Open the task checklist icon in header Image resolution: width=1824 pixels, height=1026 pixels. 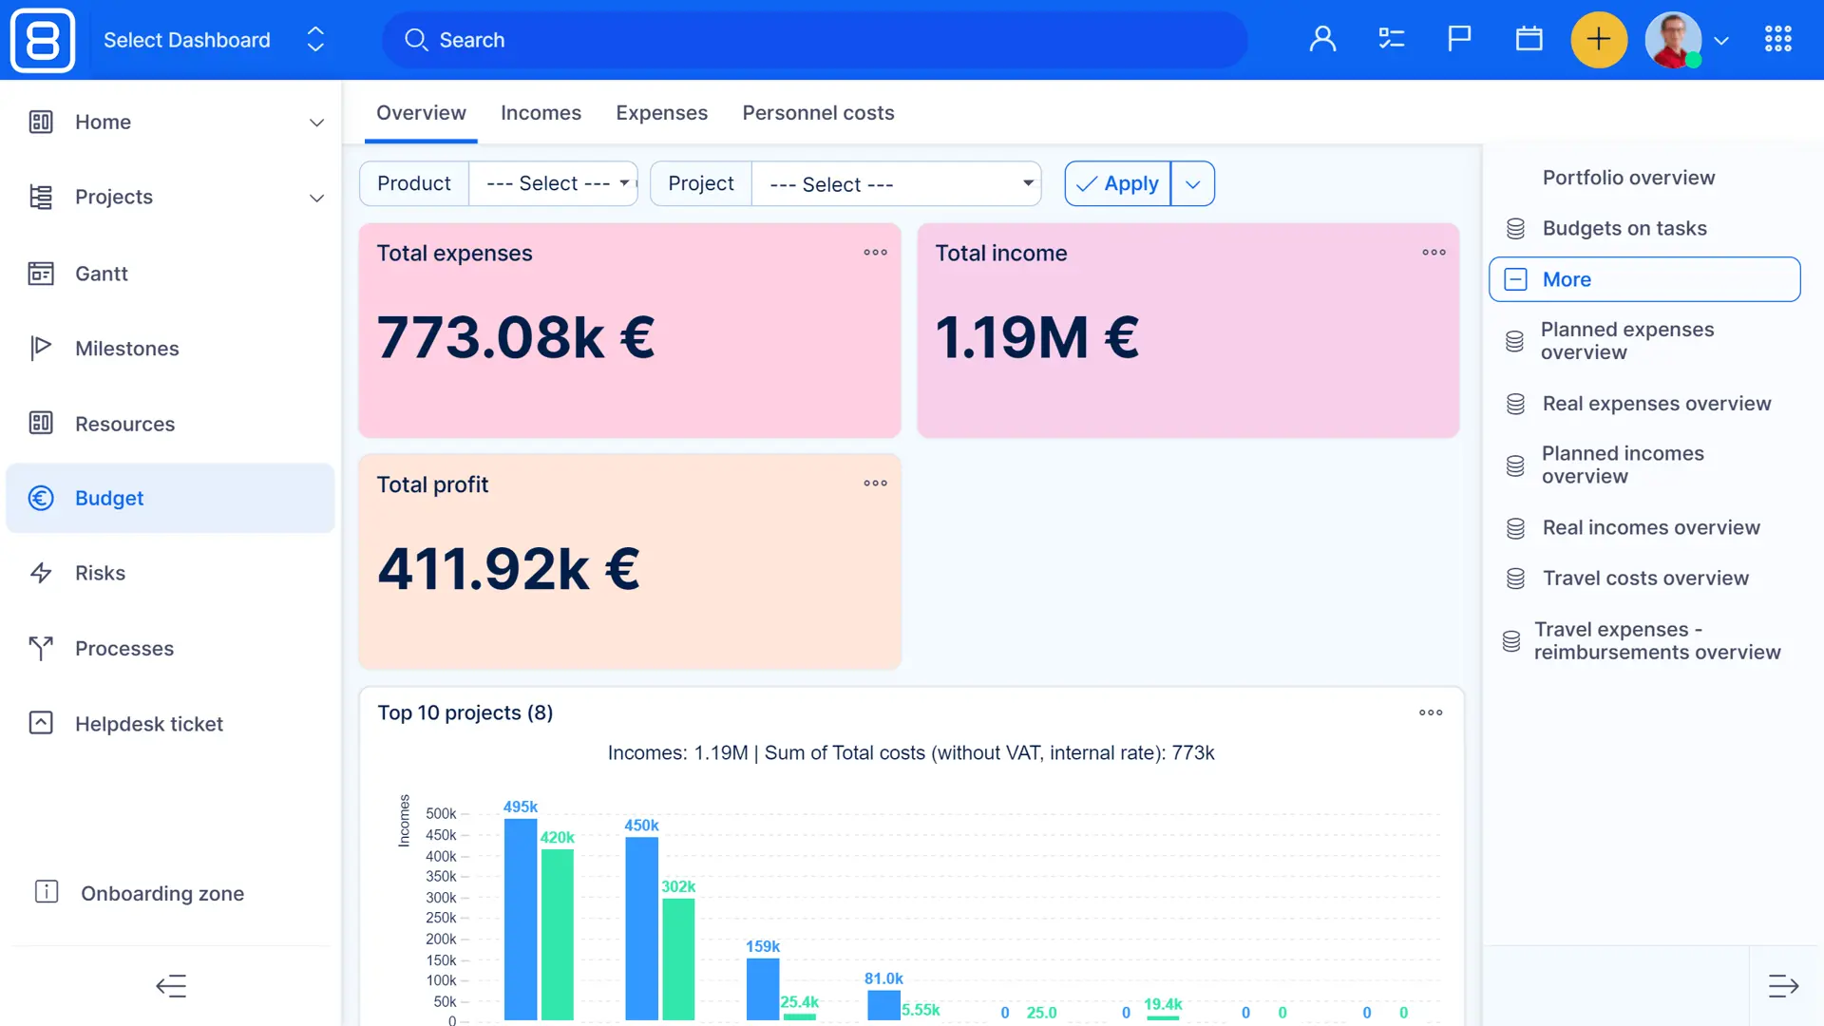click(1391, 39)
